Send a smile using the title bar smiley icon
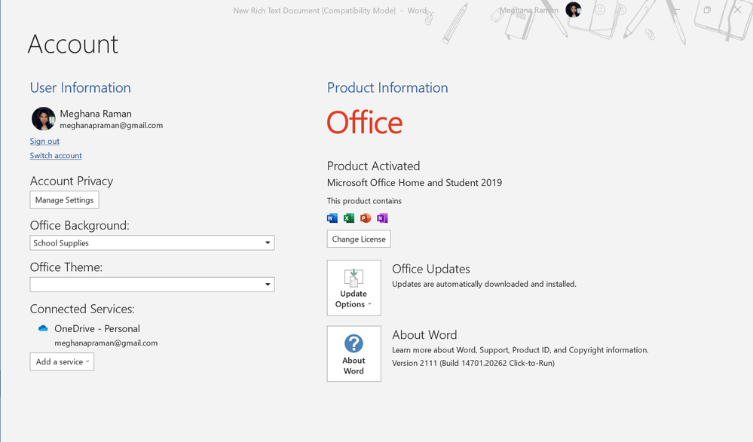The image size is (753, 442). tap(600, 10)
